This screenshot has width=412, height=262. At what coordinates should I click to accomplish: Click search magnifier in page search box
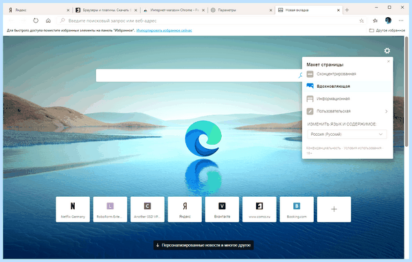300,75
